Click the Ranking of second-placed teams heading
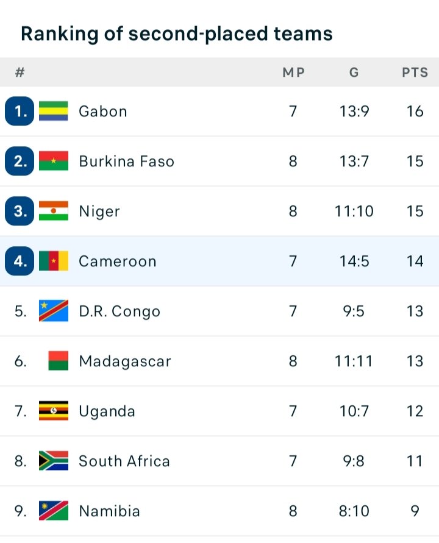 [x=177, y=34]
